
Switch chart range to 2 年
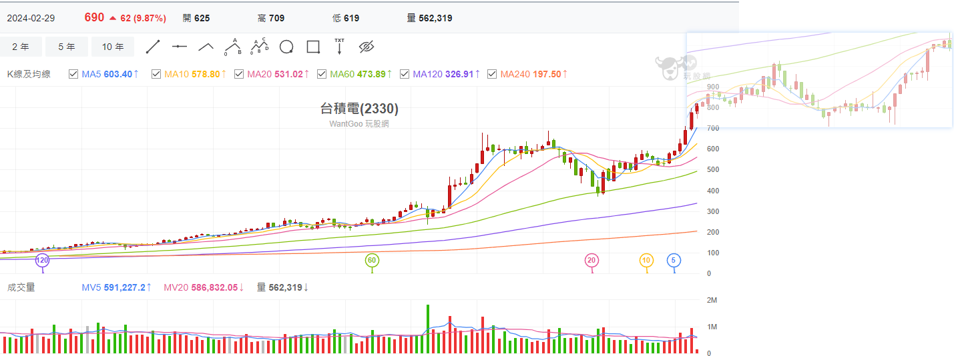[x=21, y=47]
